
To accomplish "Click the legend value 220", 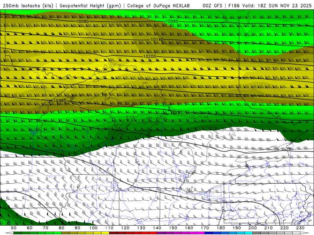I will [285, 228].
